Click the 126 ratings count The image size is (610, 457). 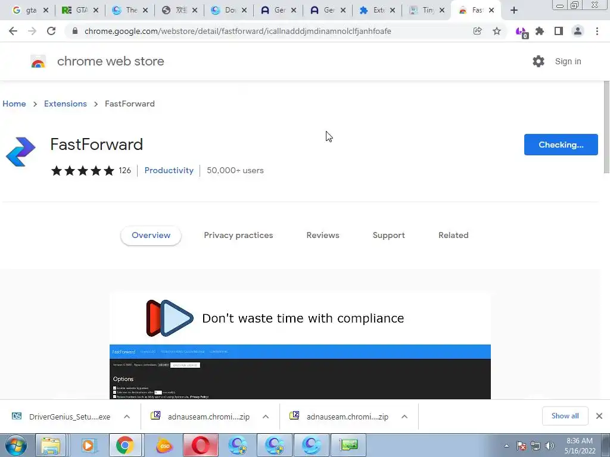click(x=125, y=171)
